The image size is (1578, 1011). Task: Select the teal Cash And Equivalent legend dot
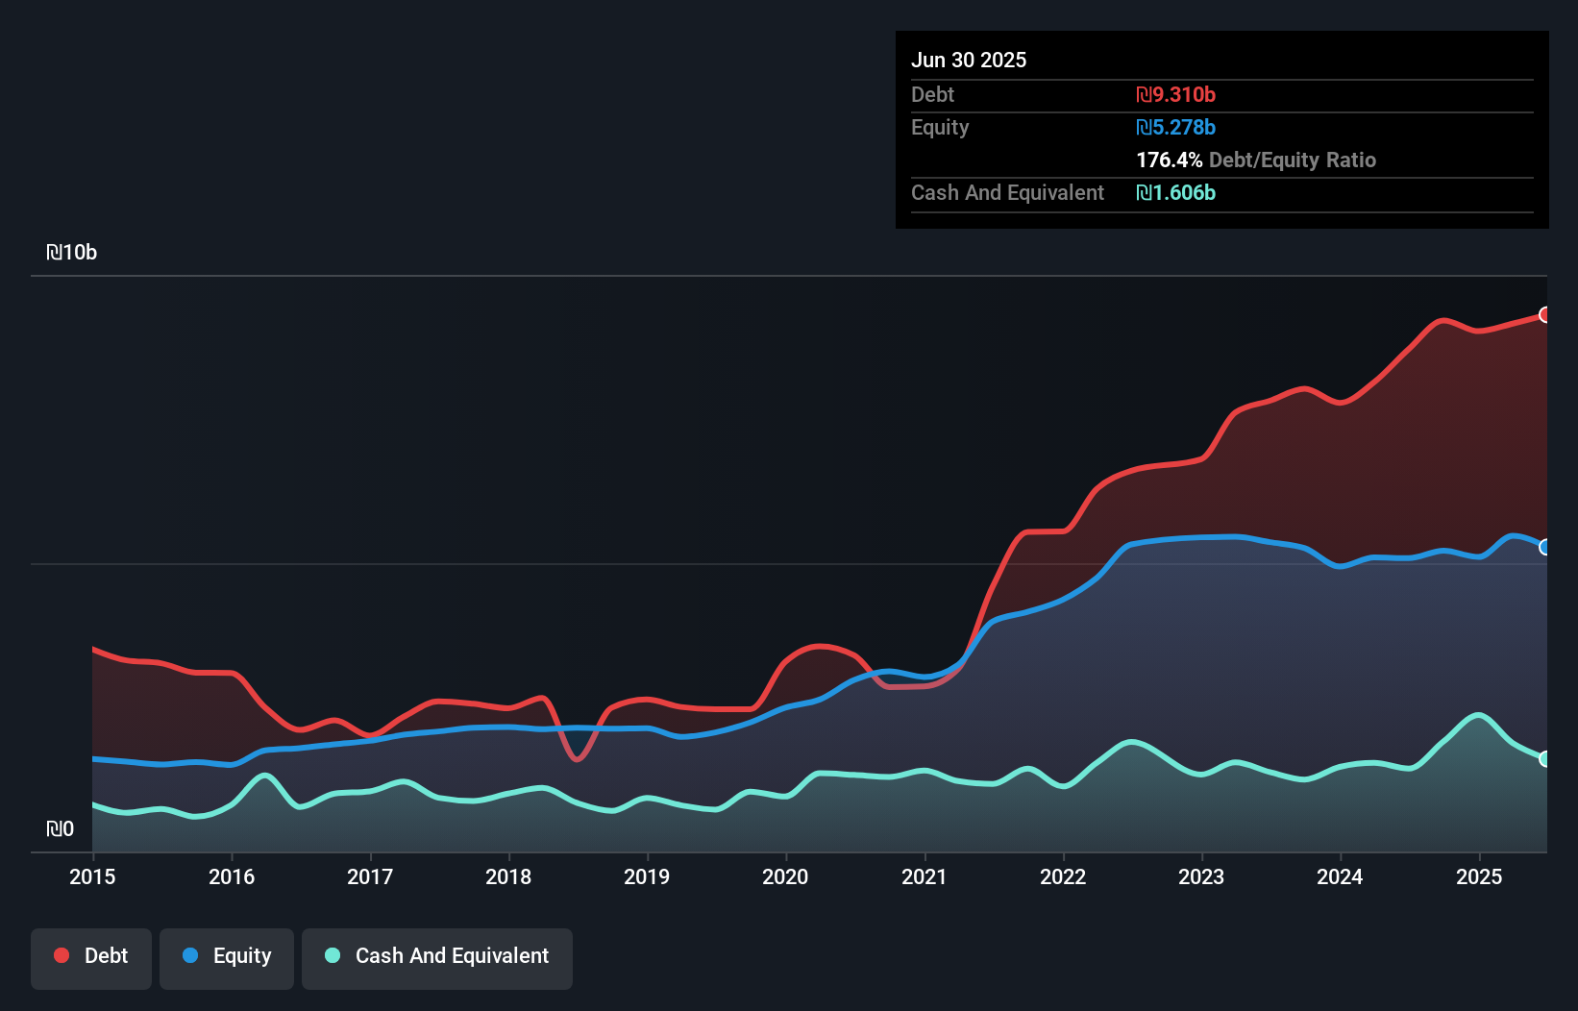pyautogui.click(x=332, y=956)
